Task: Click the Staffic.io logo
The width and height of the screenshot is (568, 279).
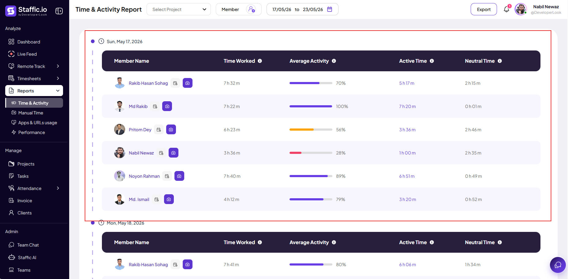Action: coord(26,11)
